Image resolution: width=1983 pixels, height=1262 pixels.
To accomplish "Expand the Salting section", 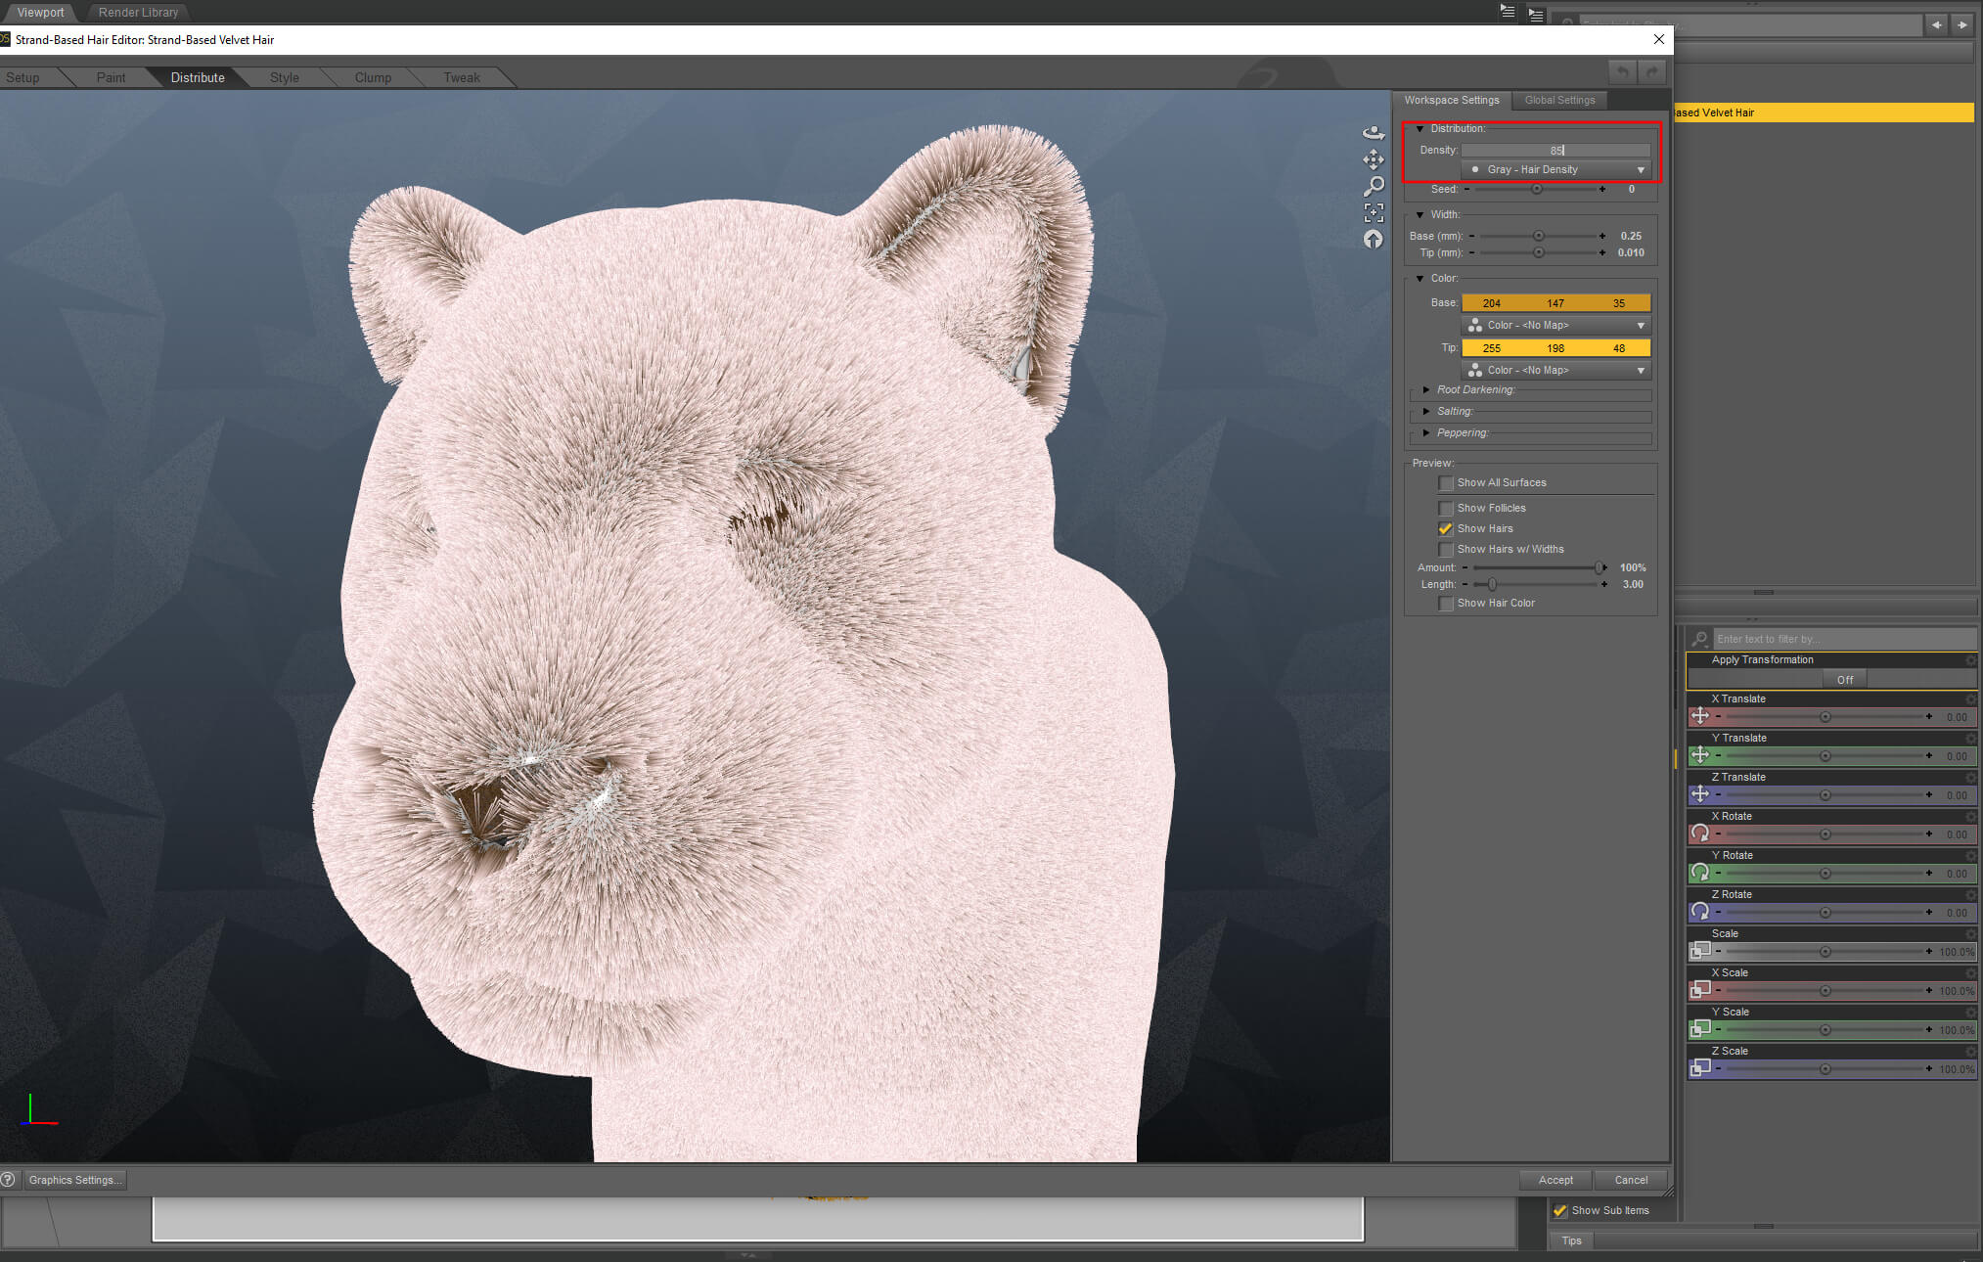I will point(1426,411).
